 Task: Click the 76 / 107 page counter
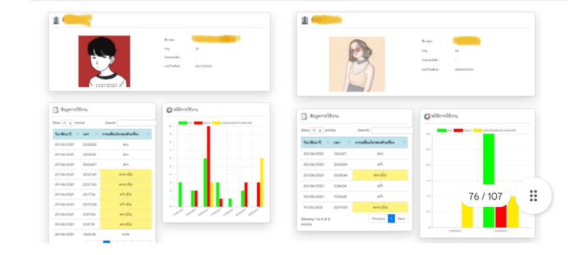pos(485,197)
